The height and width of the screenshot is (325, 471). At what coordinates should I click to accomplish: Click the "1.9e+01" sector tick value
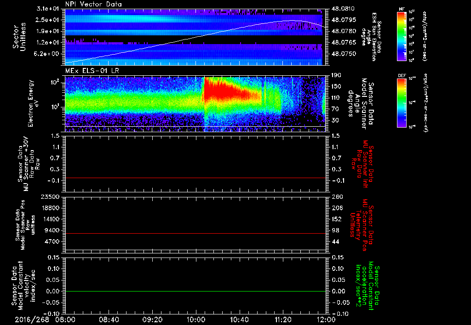[x=48, y=31]
